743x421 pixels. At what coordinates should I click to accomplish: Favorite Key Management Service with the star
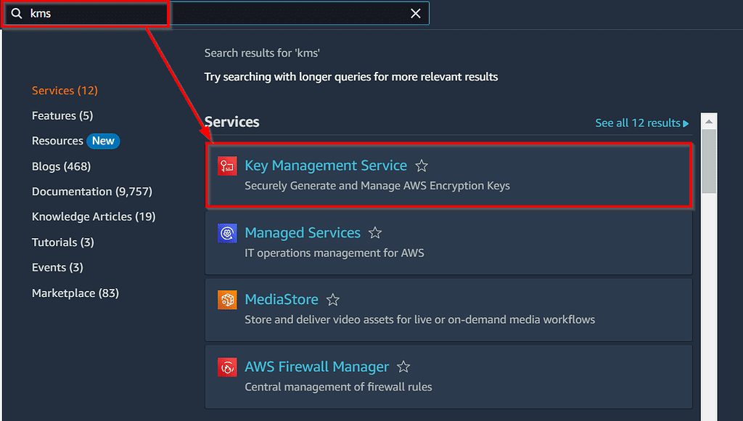(x=422, y=165)
